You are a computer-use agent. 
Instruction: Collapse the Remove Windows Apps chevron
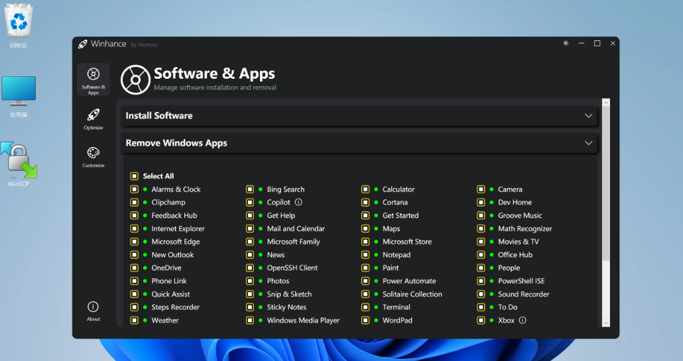pyautogui.click(x=588, y=143)
